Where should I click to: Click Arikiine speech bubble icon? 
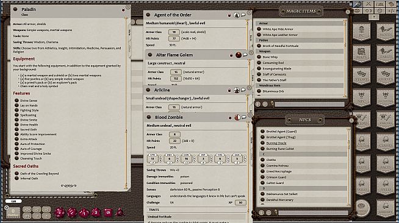[x=243, y=90]
